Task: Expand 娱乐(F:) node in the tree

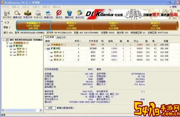Action: 11,55
